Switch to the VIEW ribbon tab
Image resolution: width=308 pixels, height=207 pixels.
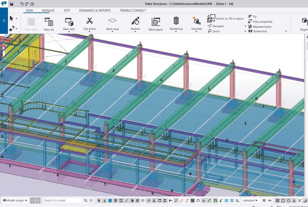click(x=30, y=10)
